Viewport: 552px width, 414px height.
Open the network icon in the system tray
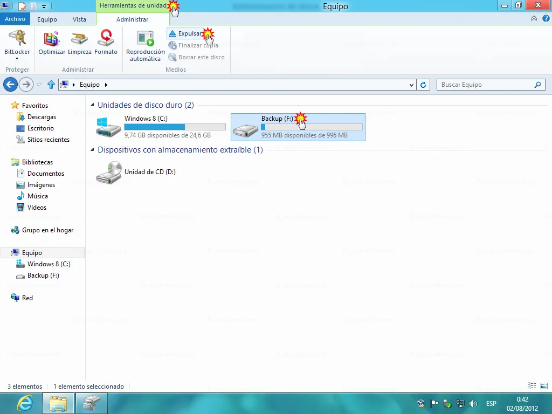point(460,403)
